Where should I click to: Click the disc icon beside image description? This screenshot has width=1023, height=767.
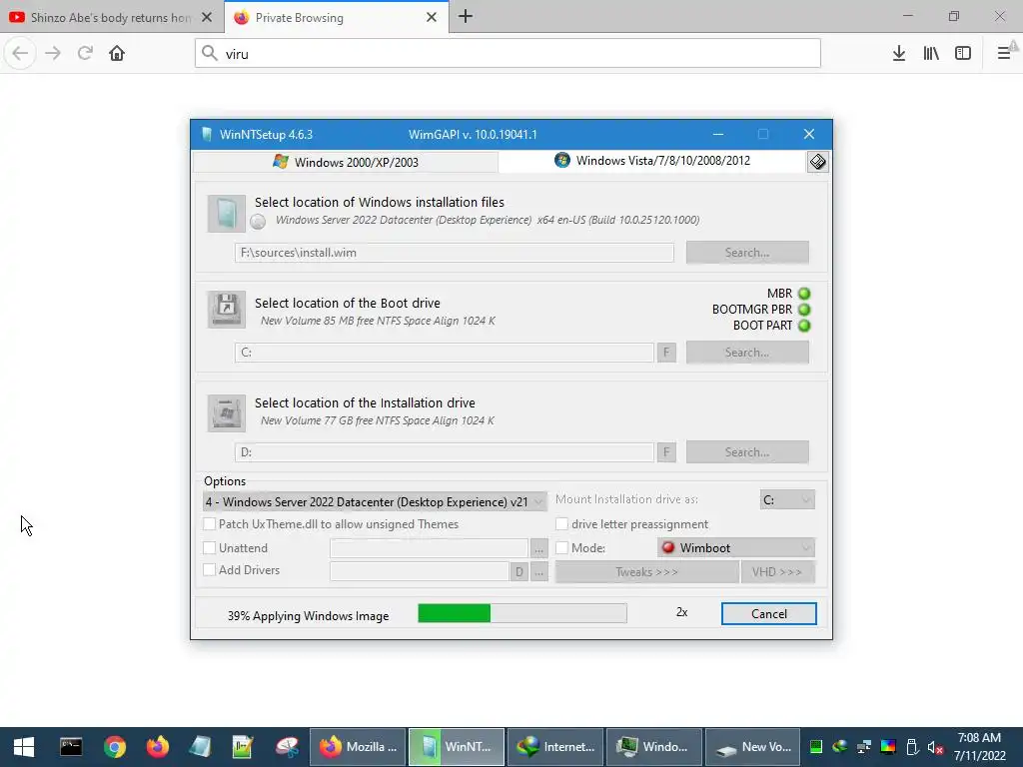click(258, 222)
